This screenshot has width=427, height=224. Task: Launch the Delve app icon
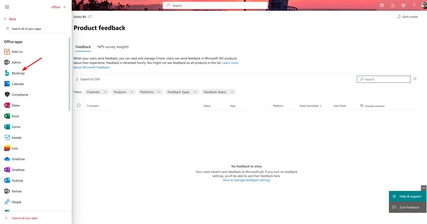(7, 105)
